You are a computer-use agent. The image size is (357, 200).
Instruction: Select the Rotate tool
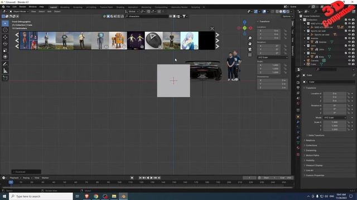pos(5,43)
